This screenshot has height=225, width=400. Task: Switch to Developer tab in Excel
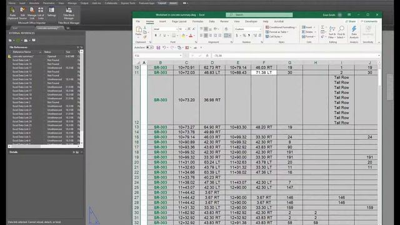point(251,21)
